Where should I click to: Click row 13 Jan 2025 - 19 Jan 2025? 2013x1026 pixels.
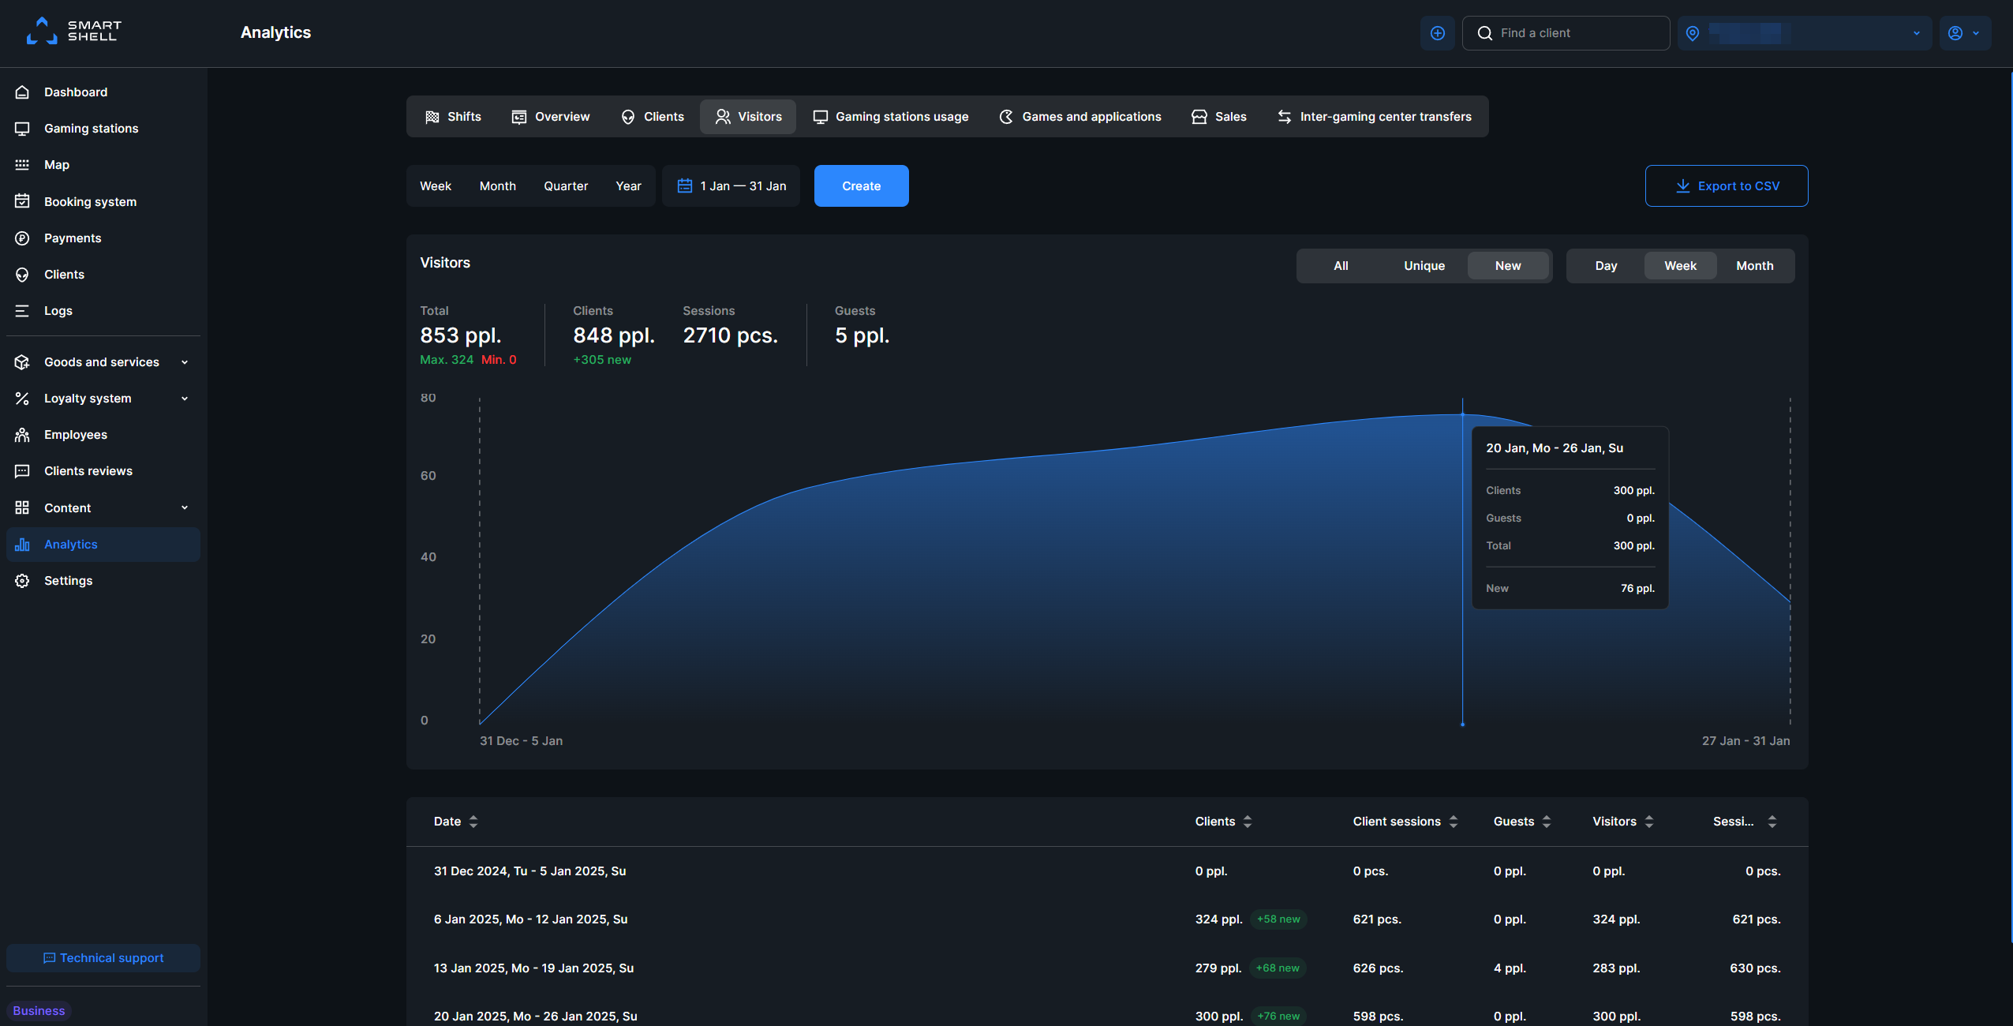tap(1107, 968)
